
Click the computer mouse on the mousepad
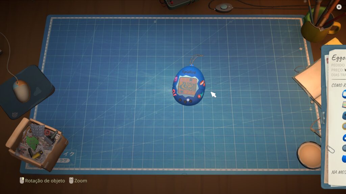point(21,91)
